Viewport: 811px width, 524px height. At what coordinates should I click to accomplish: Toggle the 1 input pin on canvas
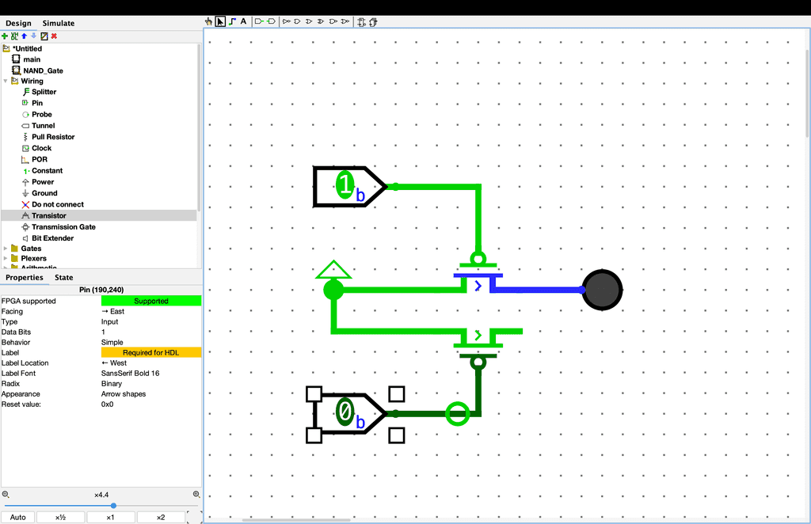click(345, 186)
